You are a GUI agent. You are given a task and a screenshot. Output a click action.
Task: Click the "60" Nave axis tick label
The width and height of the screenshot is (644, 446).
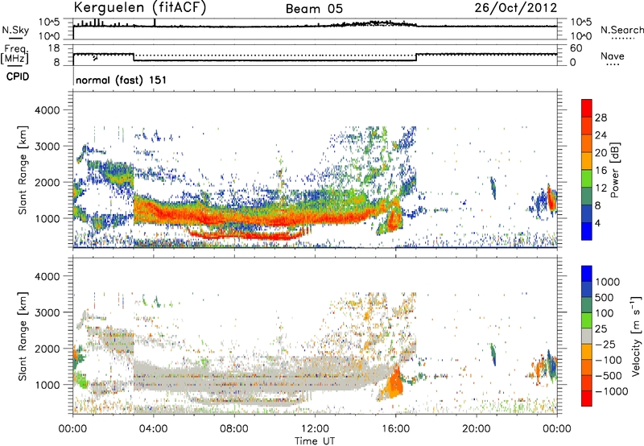(576, 48)
